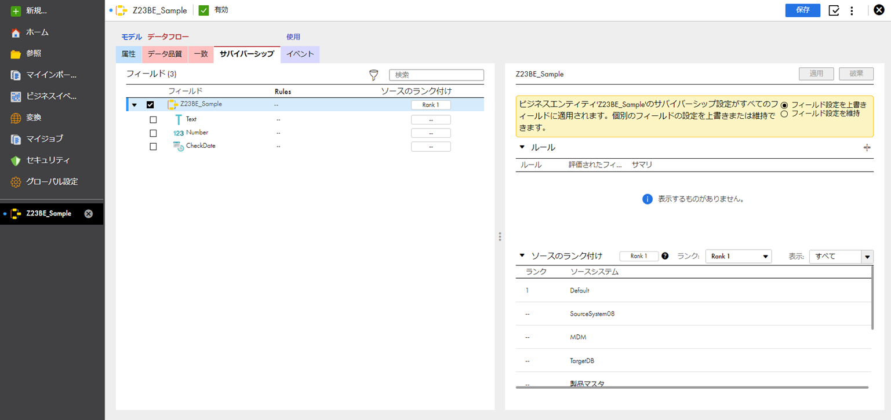Click the My Import Jobs icon
This screenshot has width=891, height=420.
pyautogui.click(x=16, y=75)
